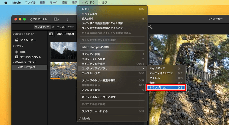The image size is (229, 125).
Task: Choose トランジション in the submenu
Action: tap(166, 88)
